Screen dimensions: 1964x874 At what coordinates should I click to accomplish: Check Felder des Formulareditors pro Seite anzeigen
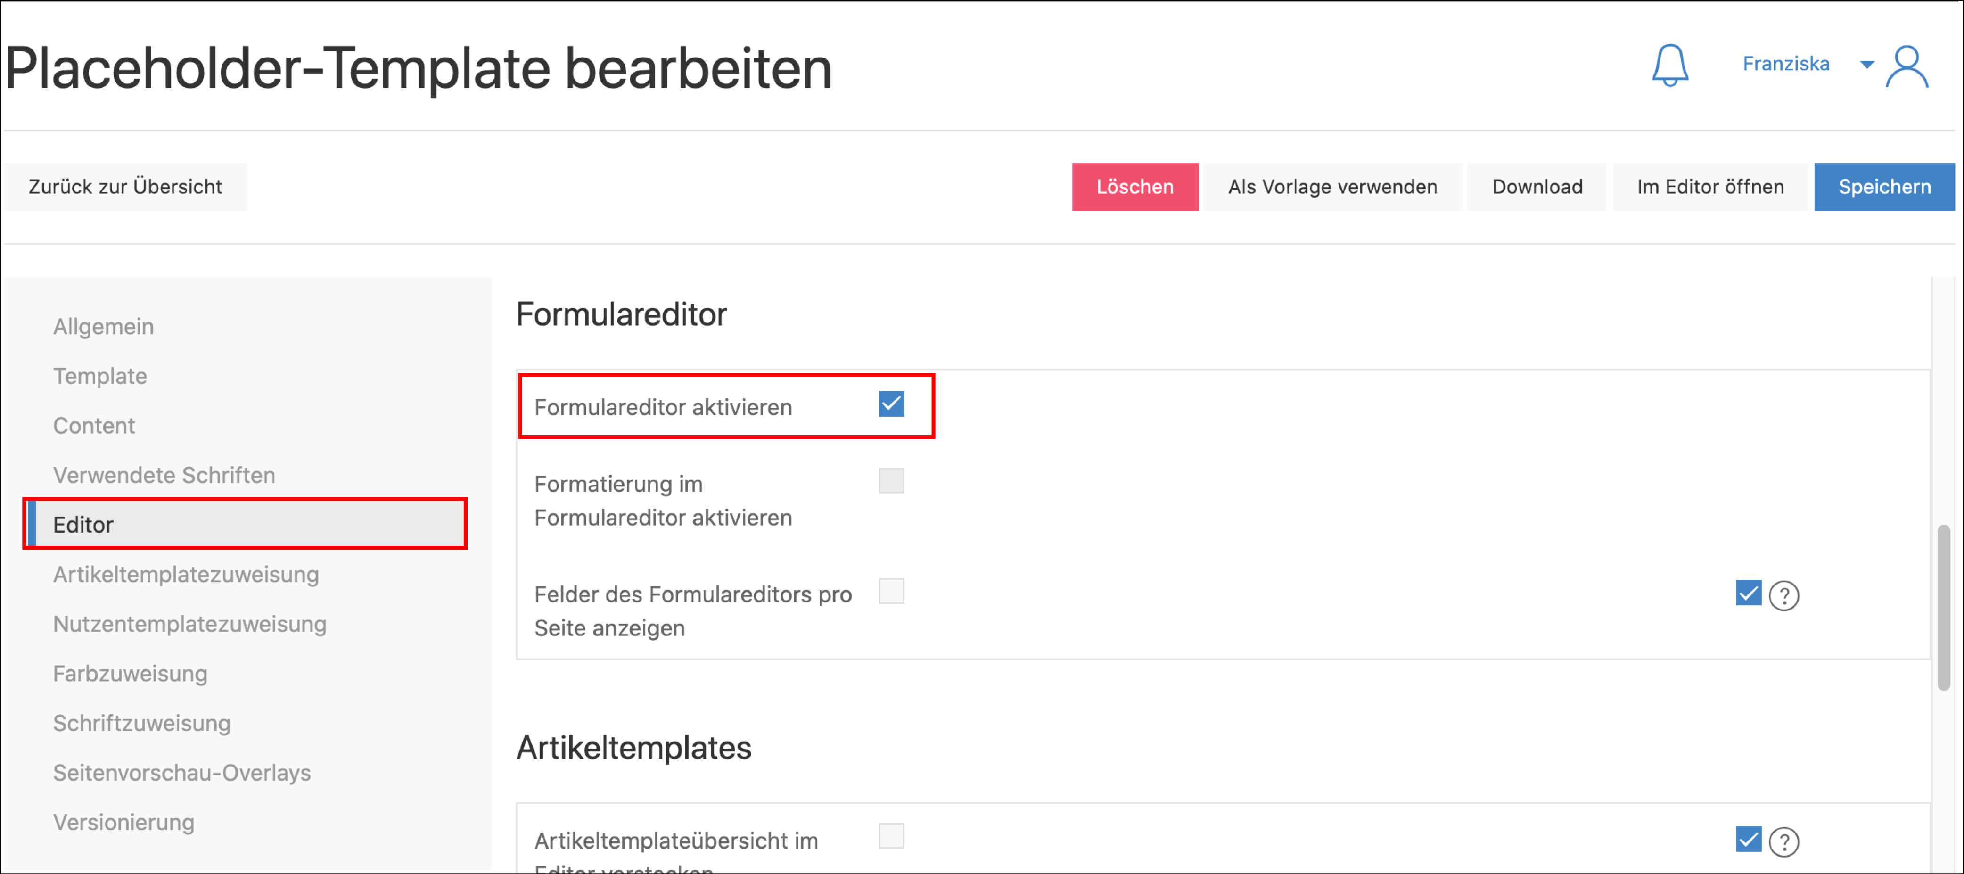pos(890,591)
